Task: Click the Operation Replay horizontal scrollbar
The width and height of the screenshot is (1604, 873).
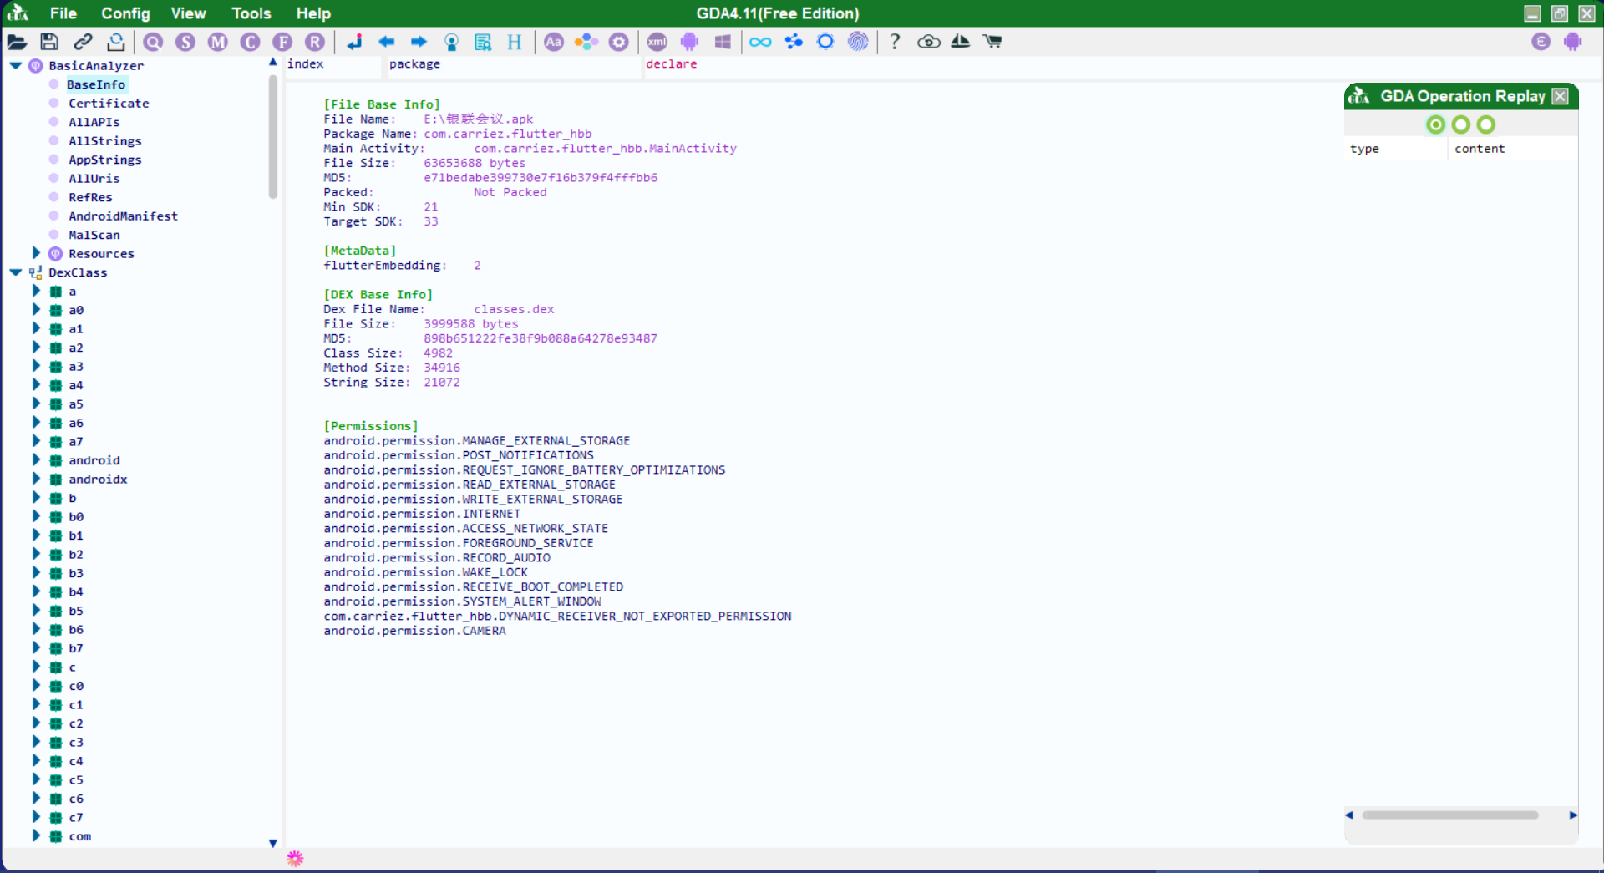Action: (1450, 815)
